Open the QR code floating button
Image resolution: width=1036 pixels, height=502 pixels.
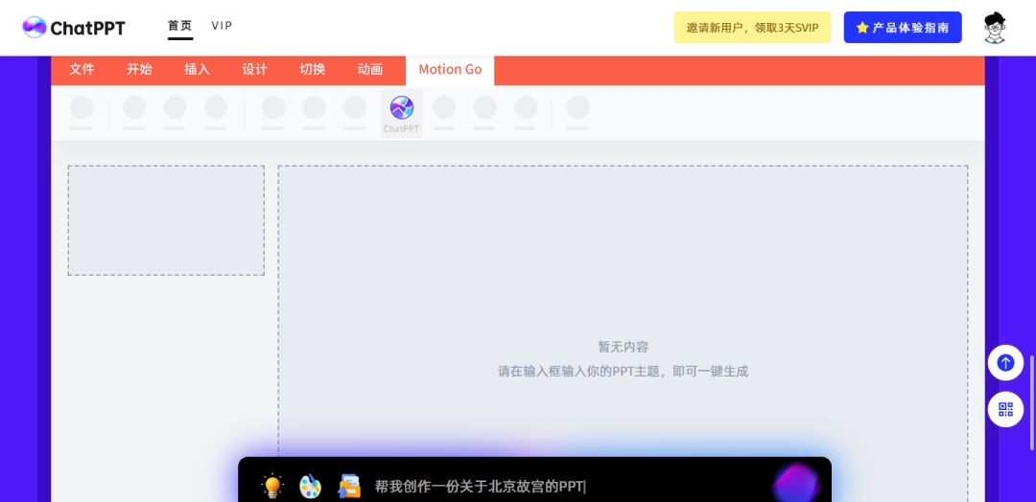[1005, 410]
